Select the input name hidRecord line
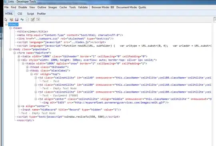Viewport: 216px width, 146px height. (x=71, y=110)
